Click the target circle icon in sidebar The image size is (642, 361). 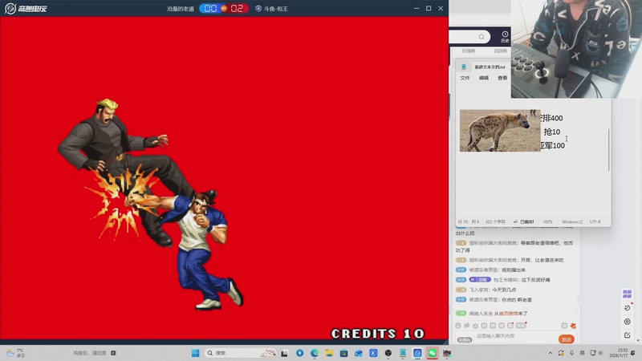pyautogui.click(x=628, y=322)
